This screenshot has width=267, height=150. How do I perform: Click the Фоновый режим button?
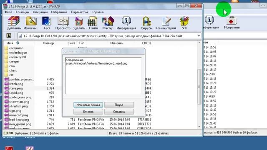pos(88,105)
